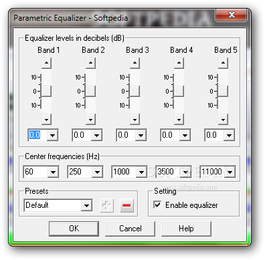Click the Band 2 slider down arrow

90,120
